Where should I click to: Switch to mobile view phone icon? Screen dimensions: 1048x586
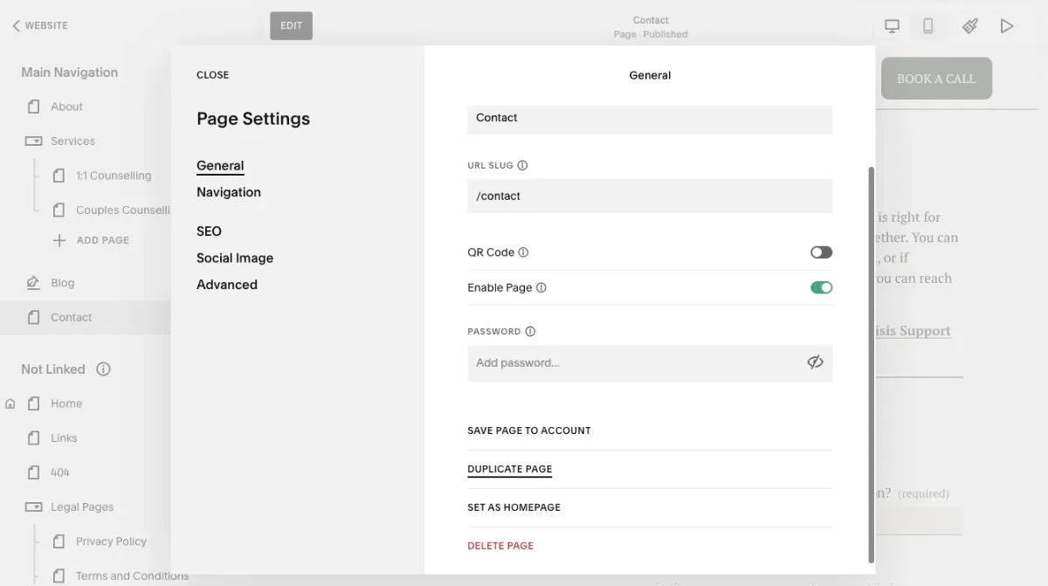[928, 26]
